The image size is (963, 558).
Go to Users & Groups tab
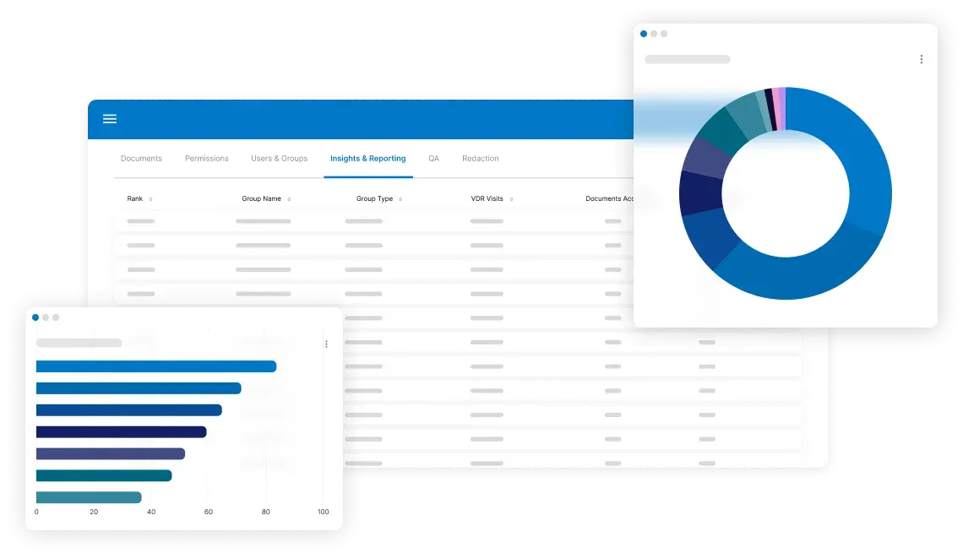279,159
